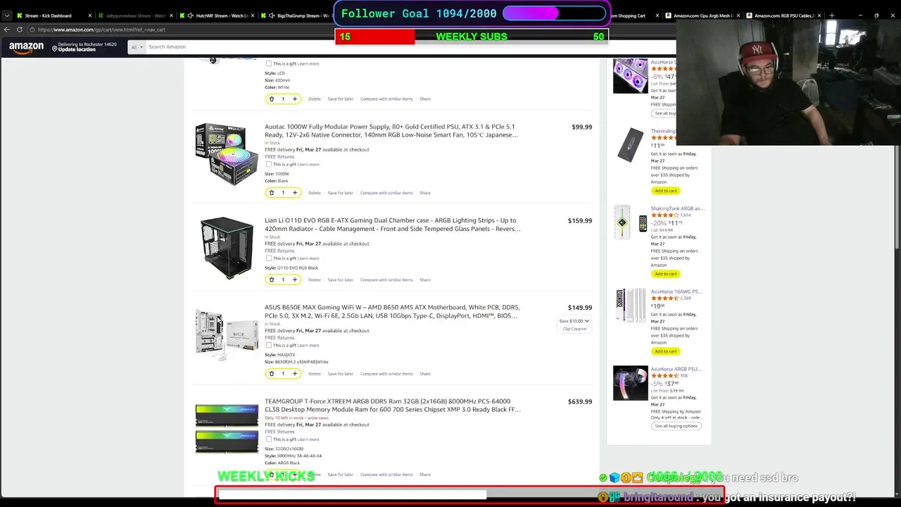The width and height of the screenshot is (901, 507).
Task: Increase quantity of ASUS B650E motherboard
Action: [x=295, y=374]
